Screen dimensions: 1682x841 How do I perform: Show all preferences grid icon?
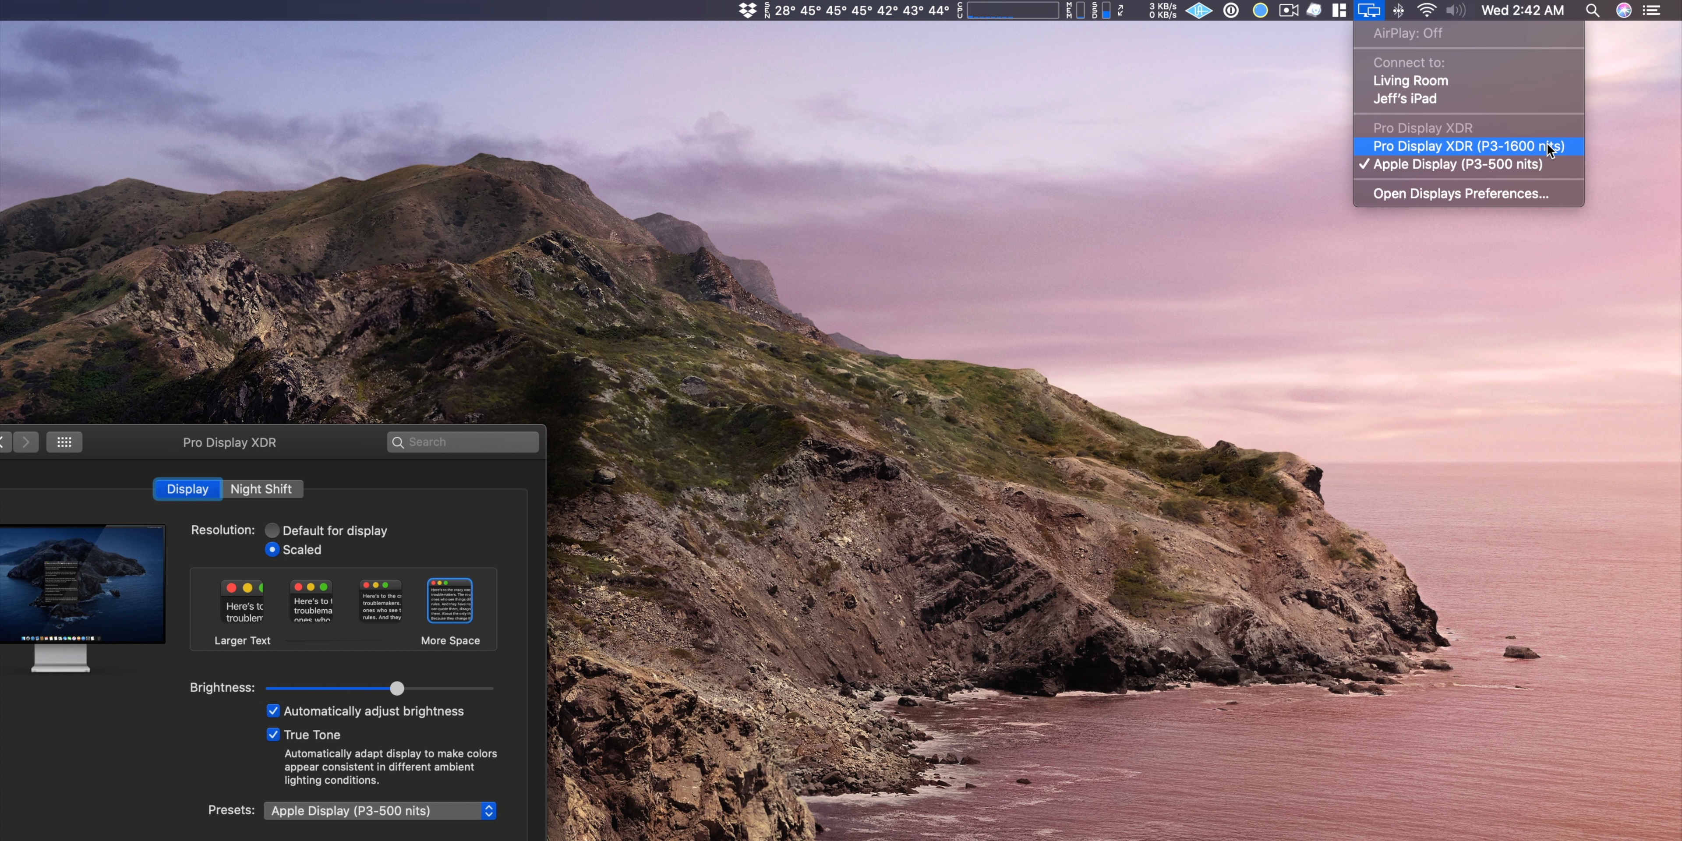[x=64, y=442]
